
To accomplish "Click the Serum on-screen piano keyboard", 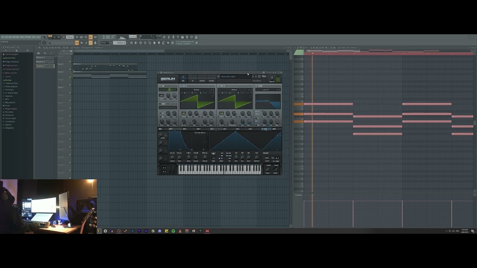I will pos(219,169).
